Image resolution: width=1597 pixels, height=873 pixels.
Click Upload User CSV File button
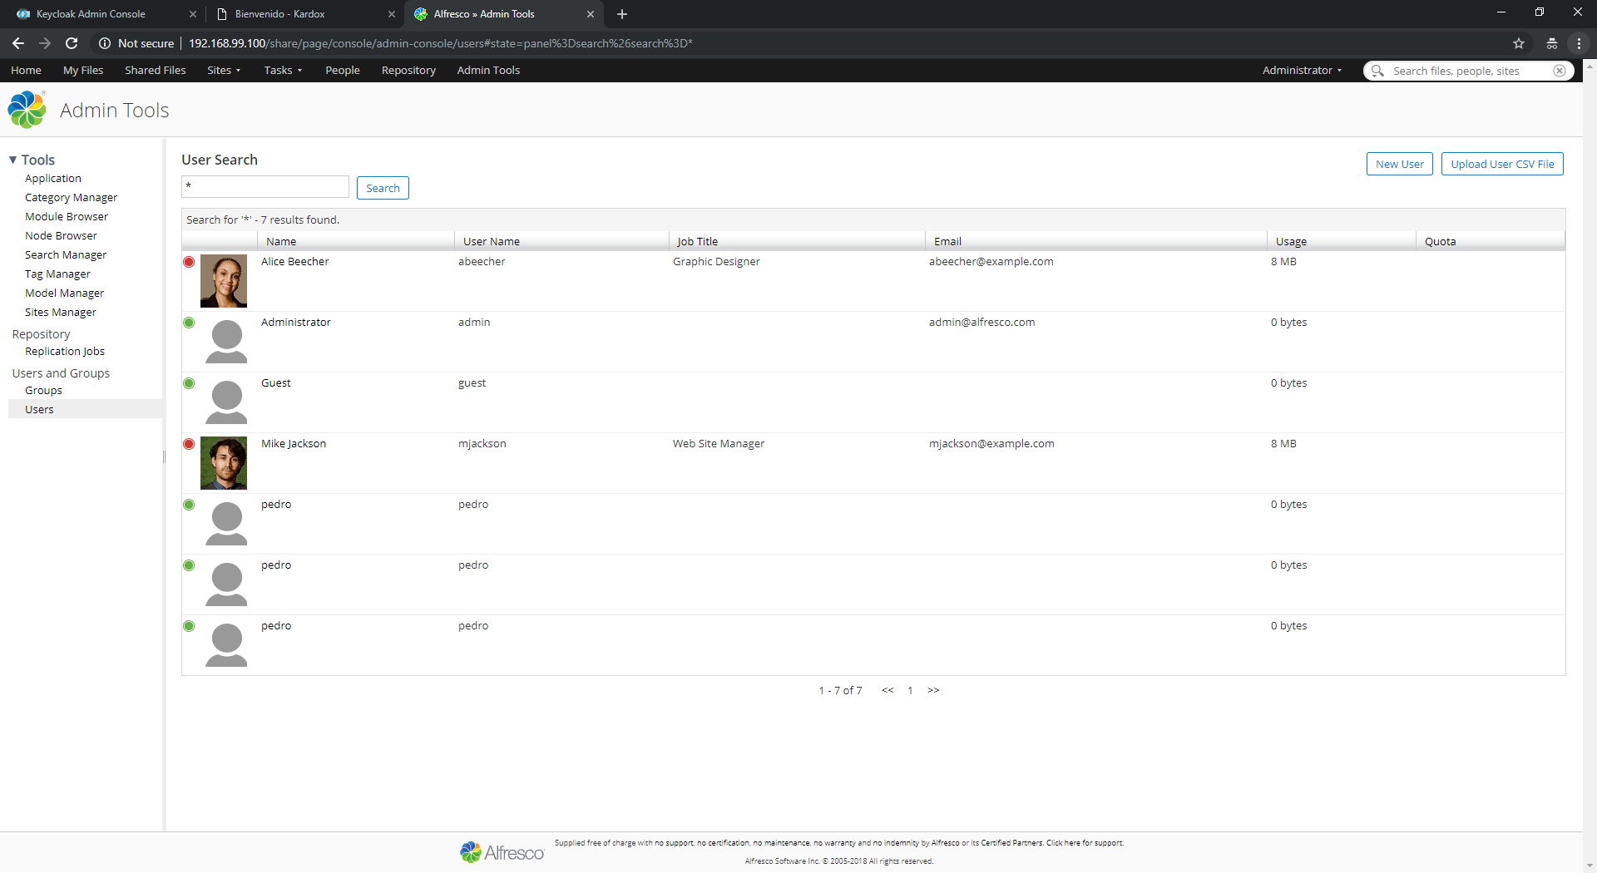coord(1502,164)
